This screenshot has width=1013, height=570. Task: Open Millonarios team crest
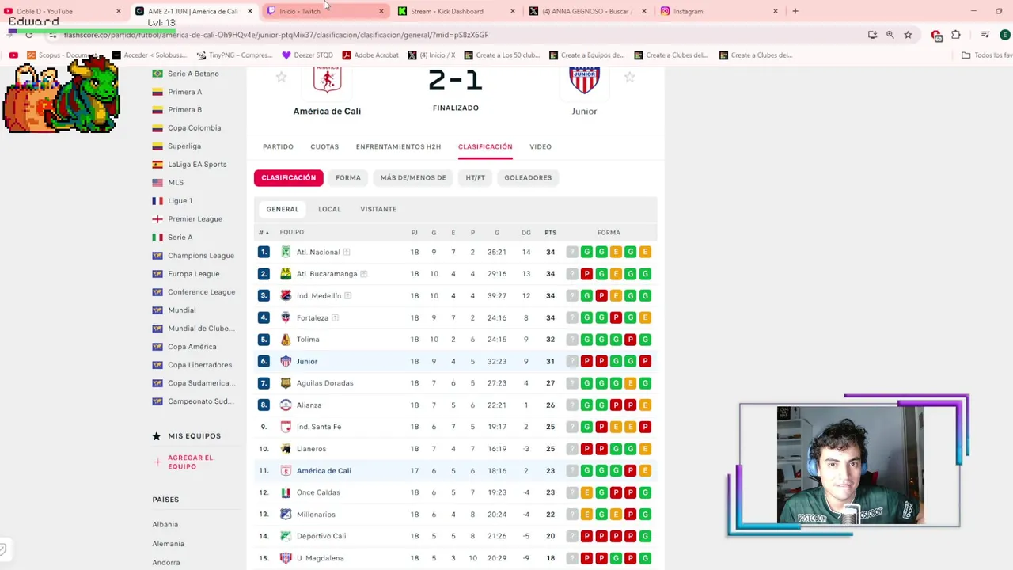click(286, 515)
